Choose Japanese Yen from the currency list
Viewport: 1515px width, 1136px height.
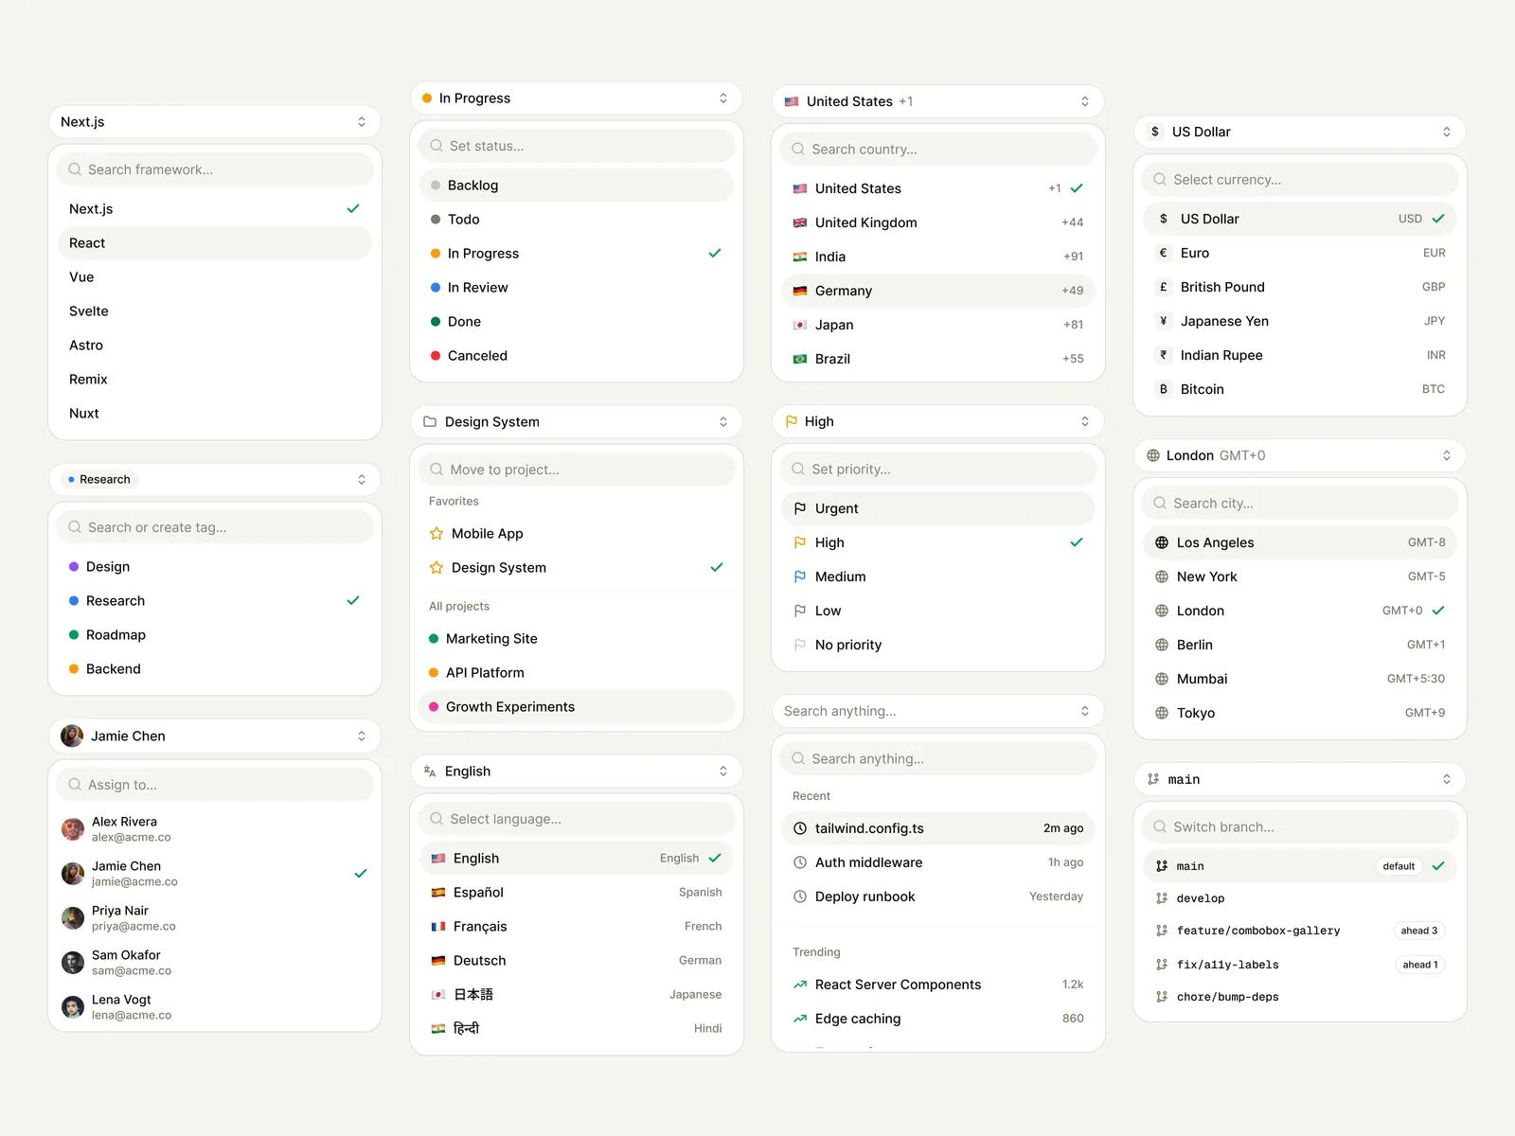[1300, 321]
